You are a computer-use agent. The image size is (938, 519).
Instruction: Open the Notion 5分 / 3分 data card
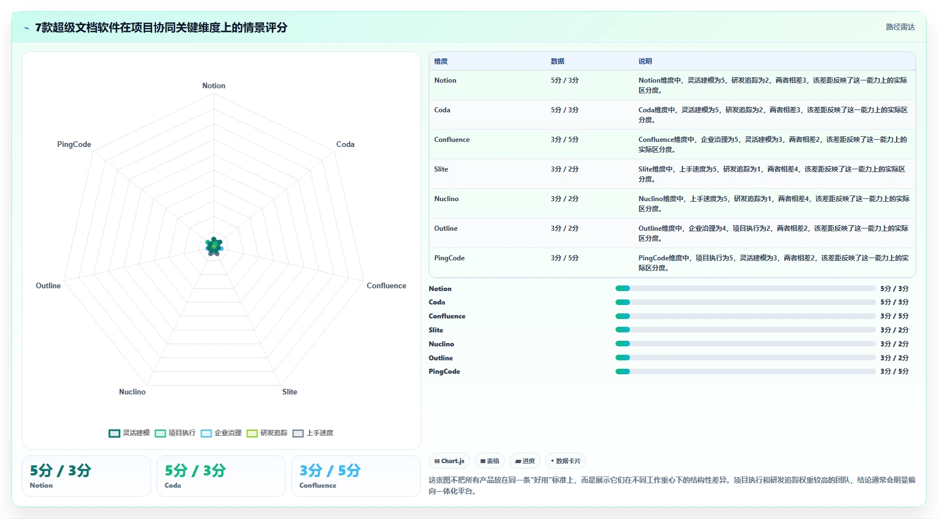[86, 476]
